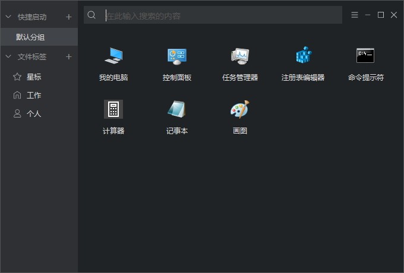Select the 星标 tag label
The height and width of the screenshot is (273, 404).
[x=34, y=77]
